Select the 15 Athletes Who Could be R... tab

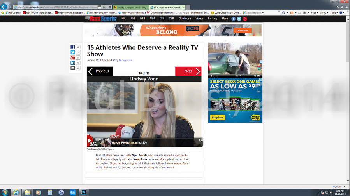pyautogui.click(x=167, y=7)
